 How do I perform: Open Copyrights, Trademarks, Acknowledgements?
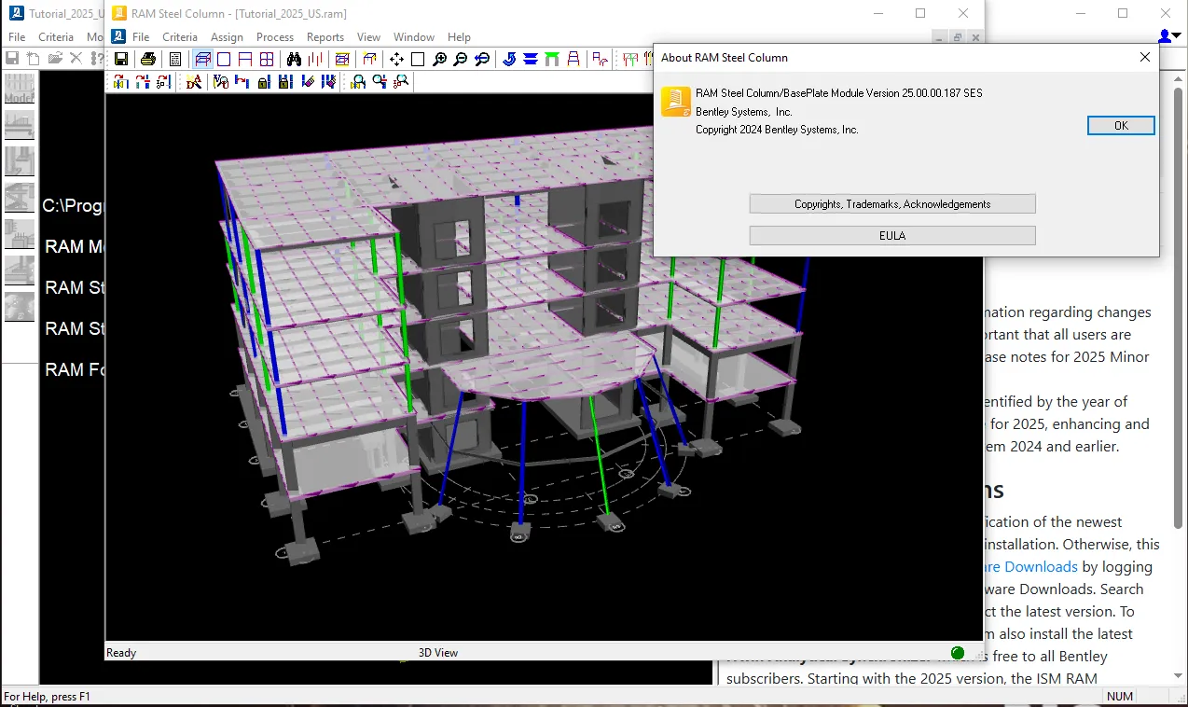coord(892,203)
